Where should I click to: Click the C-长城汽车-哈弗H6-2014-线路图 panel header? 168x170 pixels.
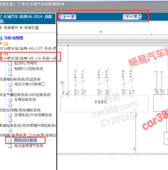[28, 19]
